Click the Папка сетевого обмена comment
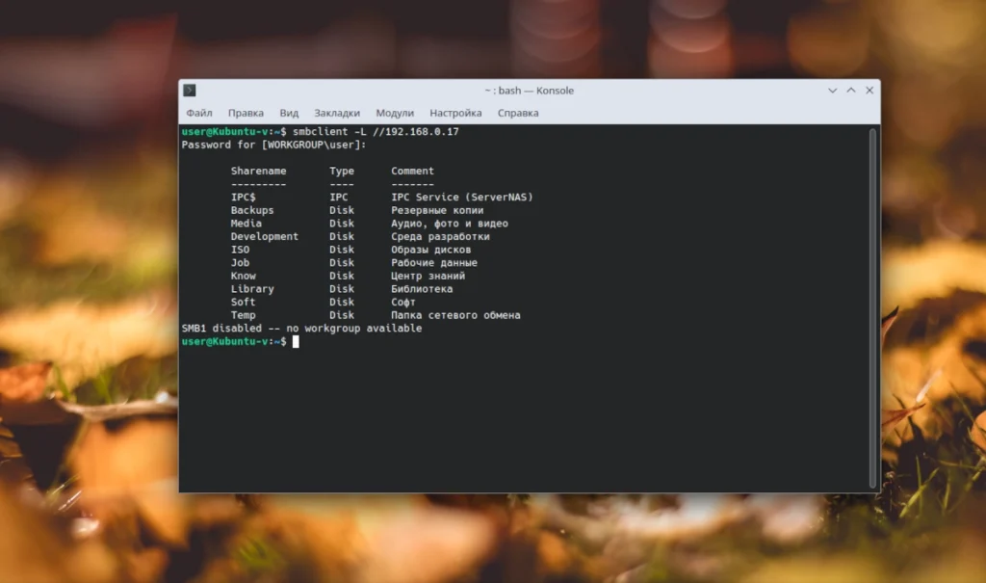 tap(455, 315)
